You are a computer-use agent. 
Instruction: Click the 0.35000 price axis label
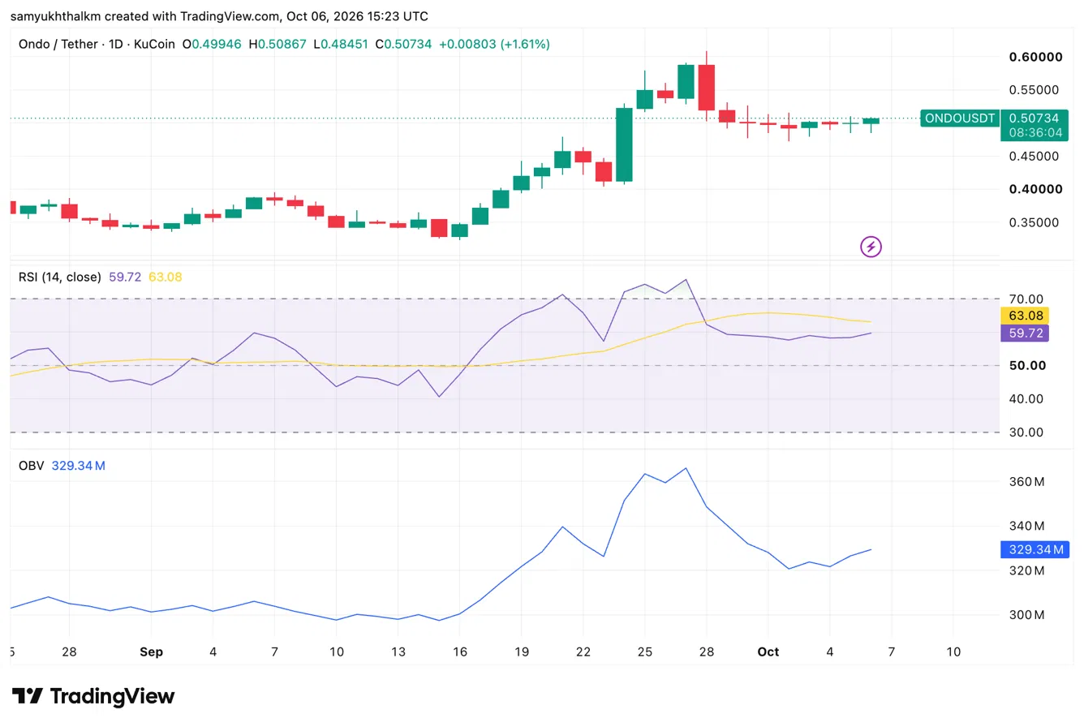point(1035,222)
